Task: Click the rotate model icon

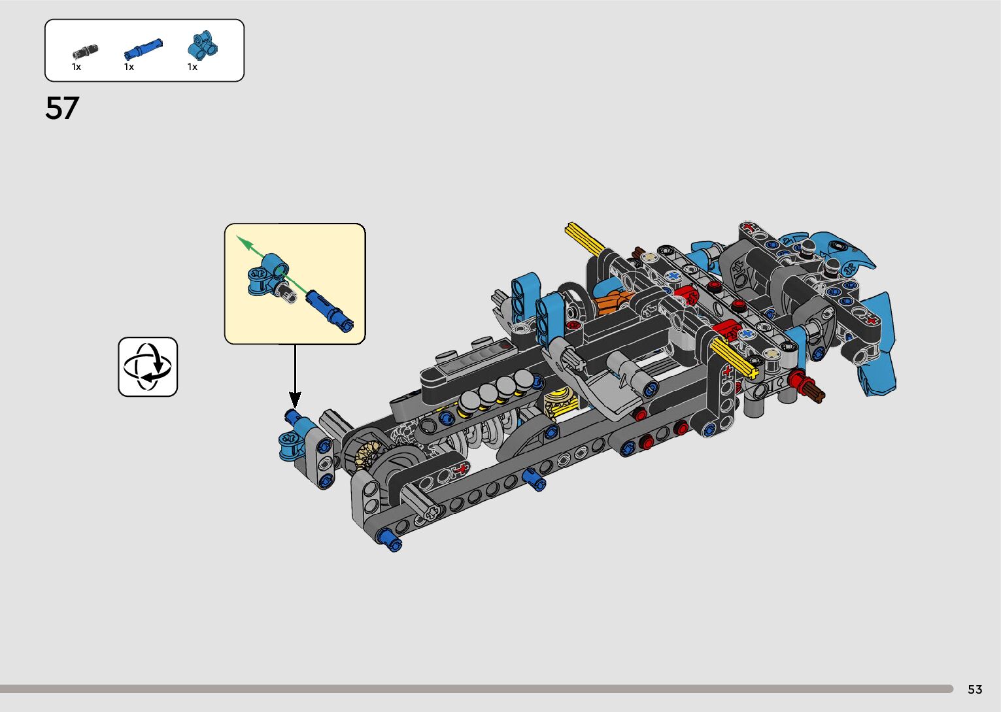Action: point(148,367)
